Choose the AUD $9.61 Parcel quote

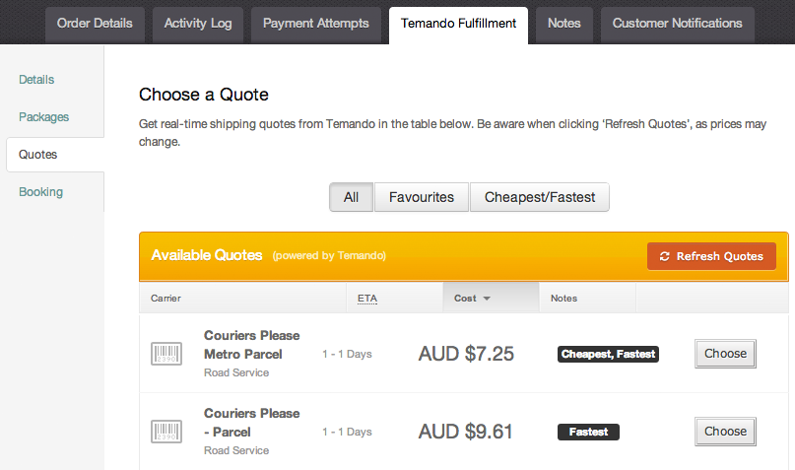point(725,432)
